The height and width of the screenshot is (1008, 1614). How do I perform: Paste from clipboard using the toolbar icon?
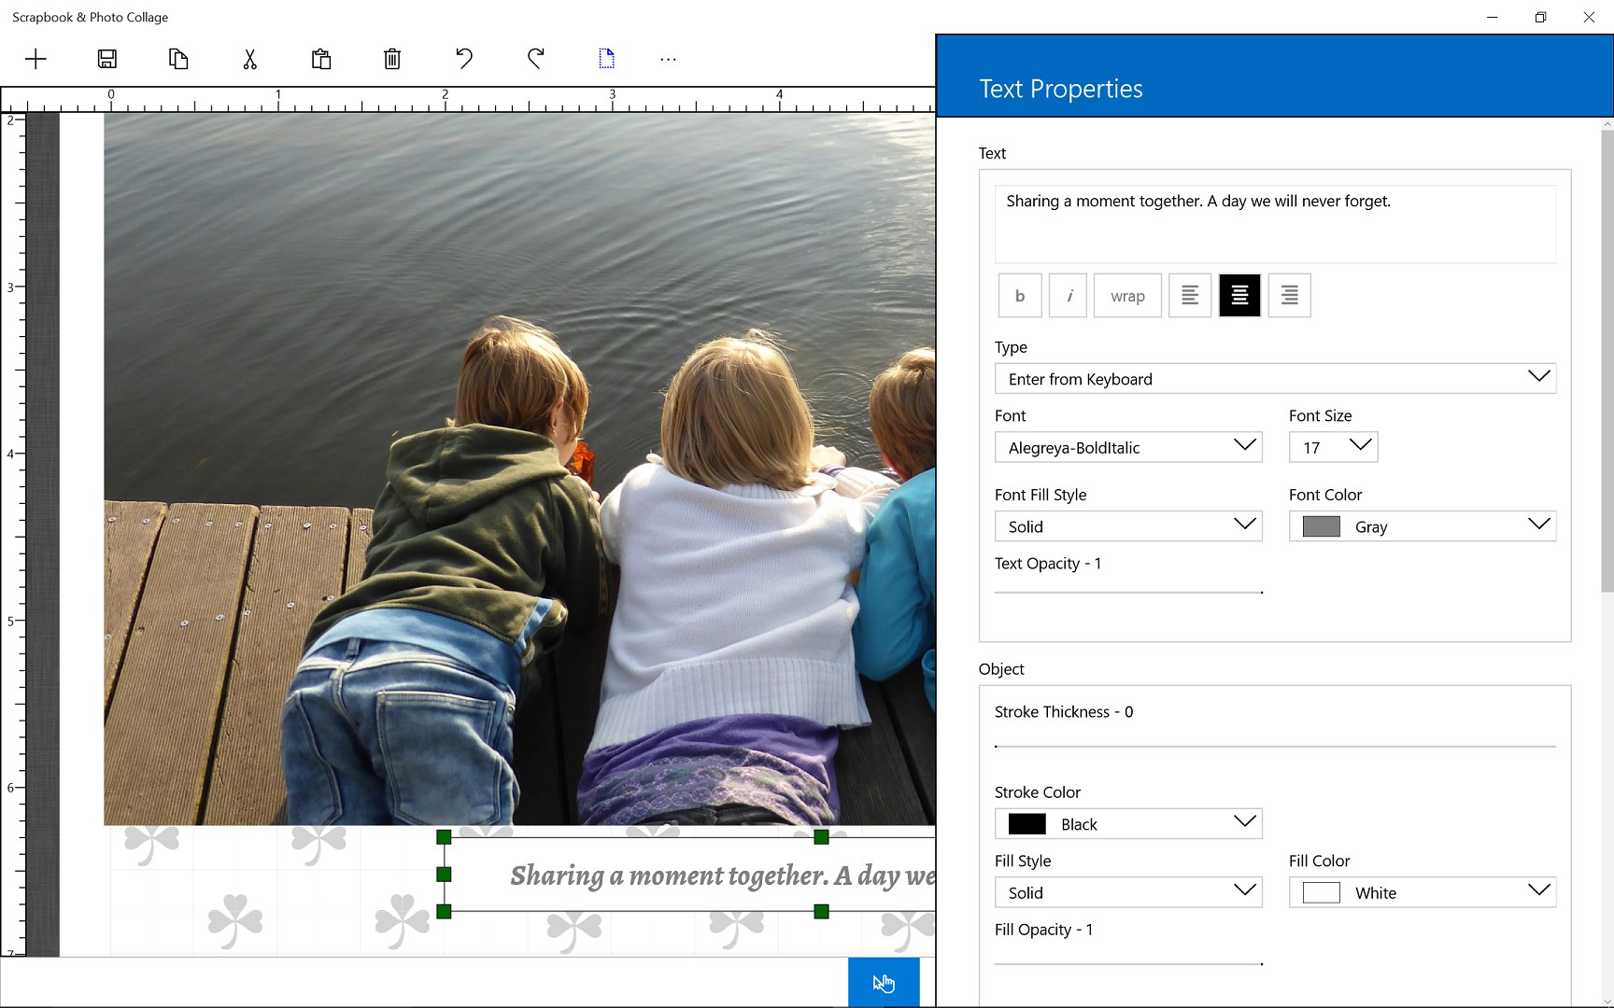coord(321,60)
